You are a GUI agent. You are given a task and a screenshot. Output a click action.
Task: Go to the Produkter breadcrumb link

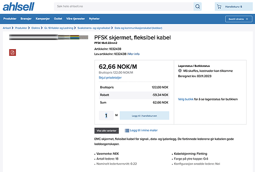click(x=21, y=28)
